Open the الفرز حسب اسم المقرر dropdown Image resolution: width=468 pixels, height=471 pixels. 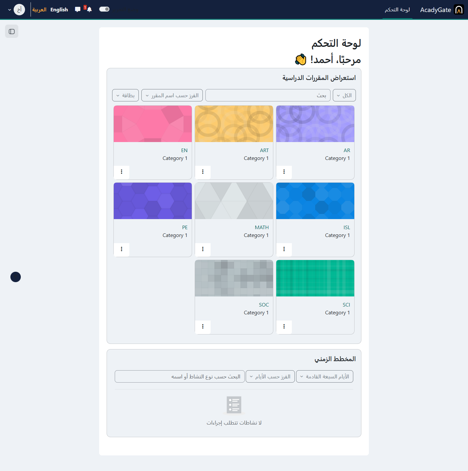tap(172, 95)
